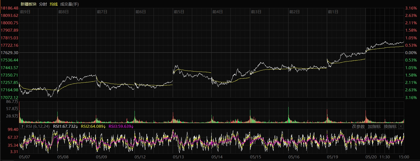
Task: Click the 17815.03 price axis value
Action: click(x=9, y=38)
